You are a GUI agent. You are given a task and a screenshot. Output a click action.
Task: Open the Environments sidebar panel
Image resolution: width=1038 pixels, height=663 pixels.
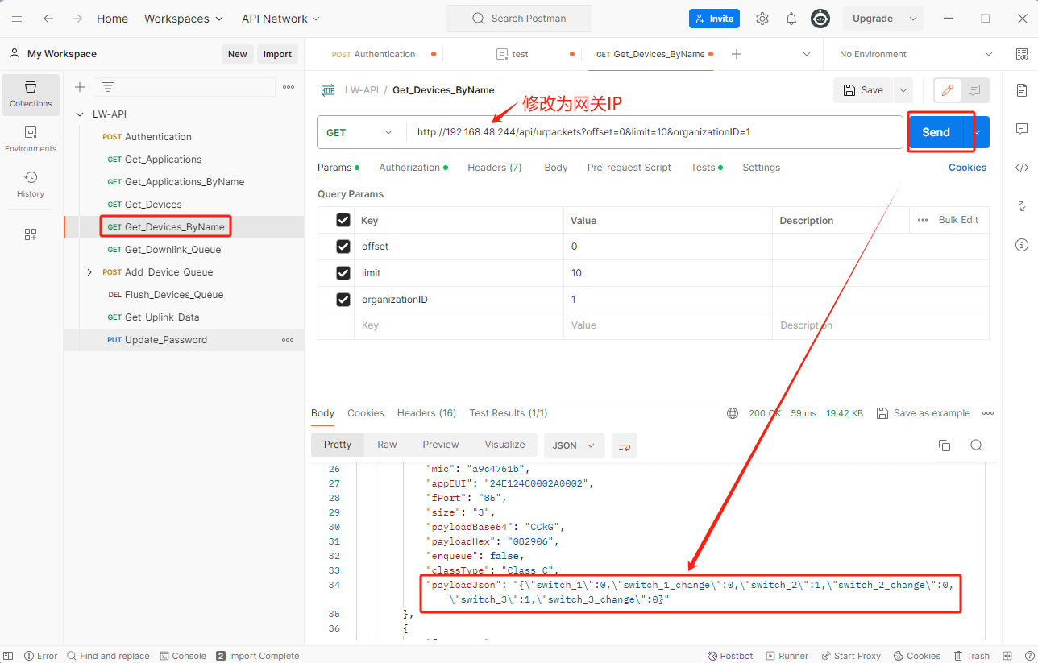point(31,139)
